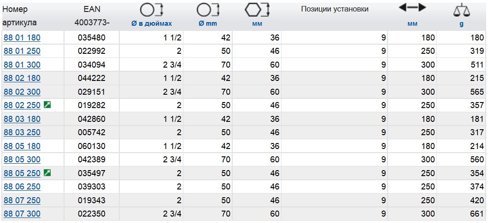
Task: Click the green icon beside 88 02 250
Action: (x=47, y=105)
